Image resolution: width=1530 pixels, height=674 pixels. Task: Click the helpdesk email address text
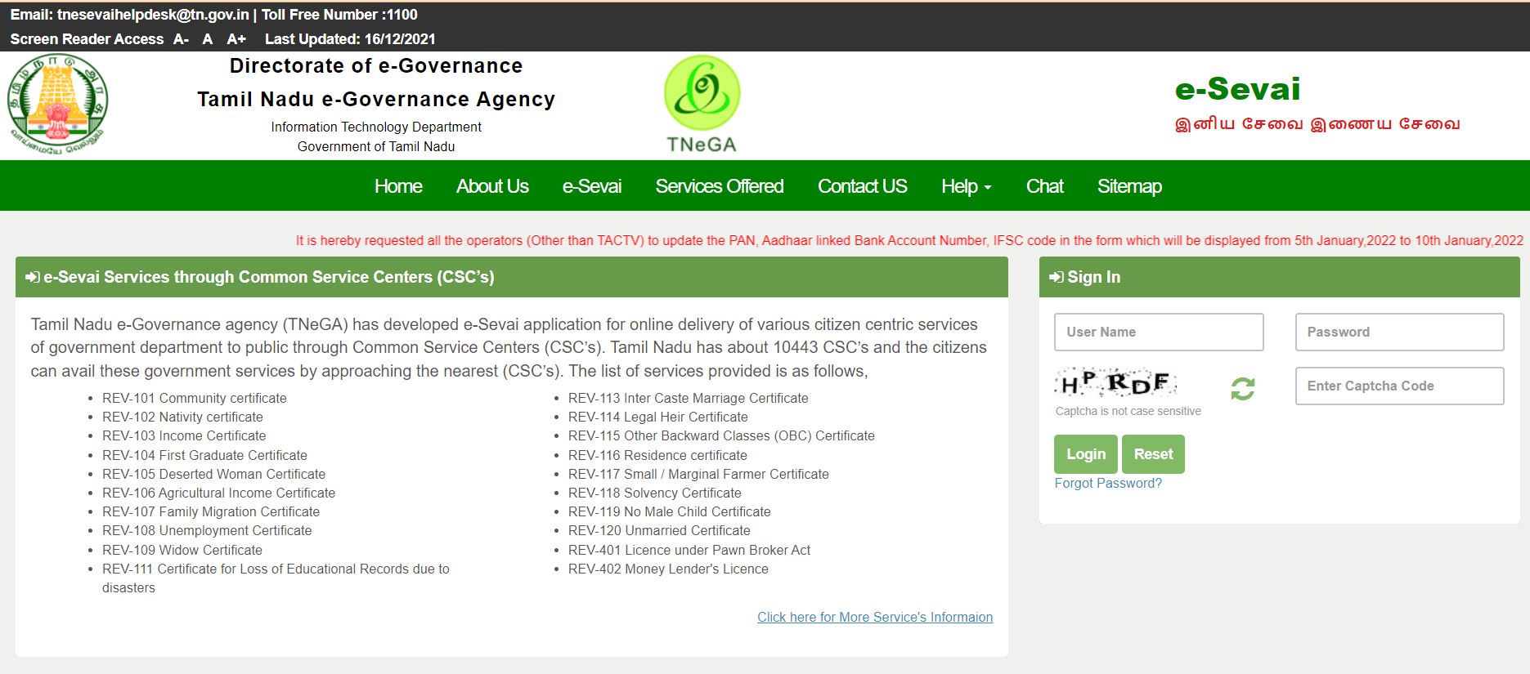coord(153,15)
